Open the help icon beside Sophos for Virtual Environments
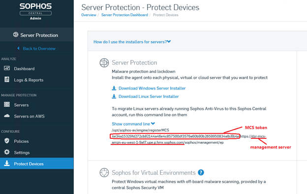307x194 pixels. [201, 172]
